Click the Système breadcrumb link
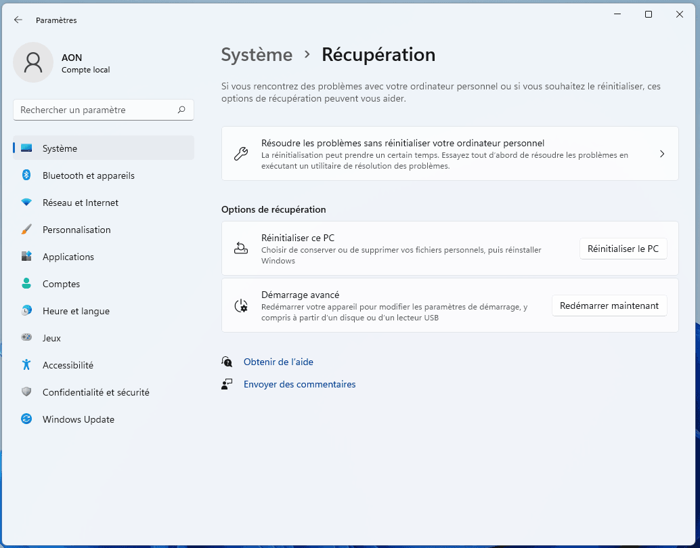 257,54
